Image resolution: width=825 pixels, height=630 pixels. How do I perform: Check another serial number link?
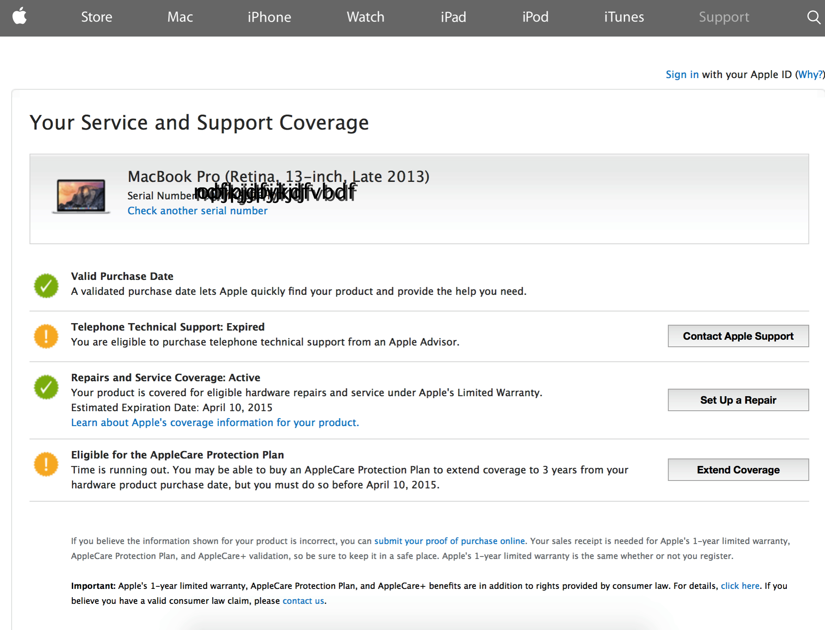197,211
